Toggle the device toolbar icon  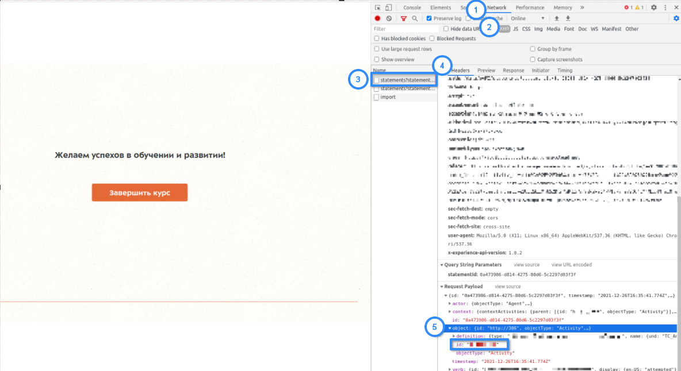point(388,7)
